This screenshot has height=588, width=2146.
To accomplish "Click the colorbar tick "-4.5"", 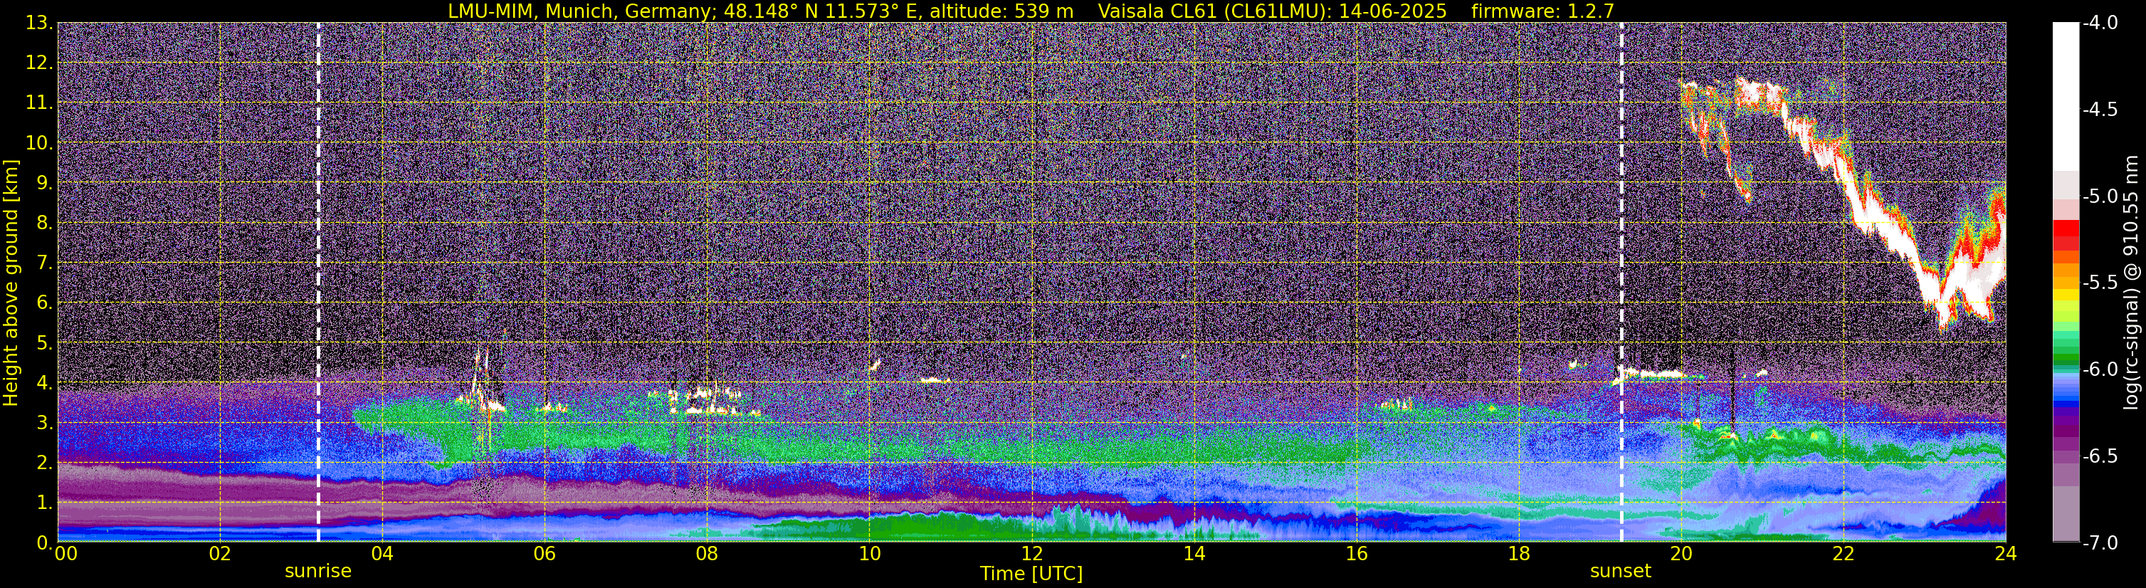I will [x=2100, y=110].
